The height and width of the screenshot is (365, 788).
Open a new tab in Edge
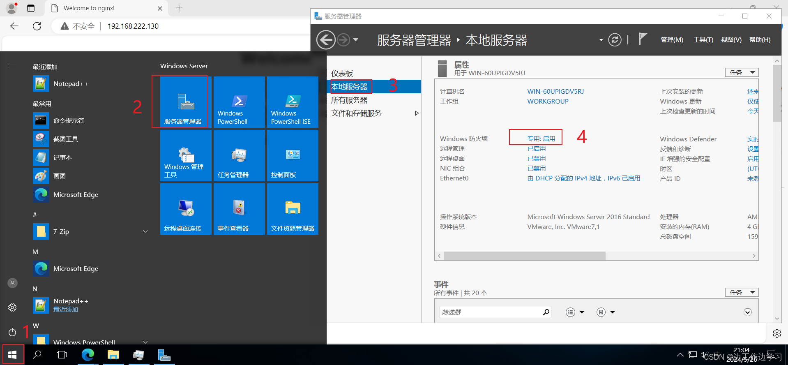pyautogui.click(x=179, y=8)
